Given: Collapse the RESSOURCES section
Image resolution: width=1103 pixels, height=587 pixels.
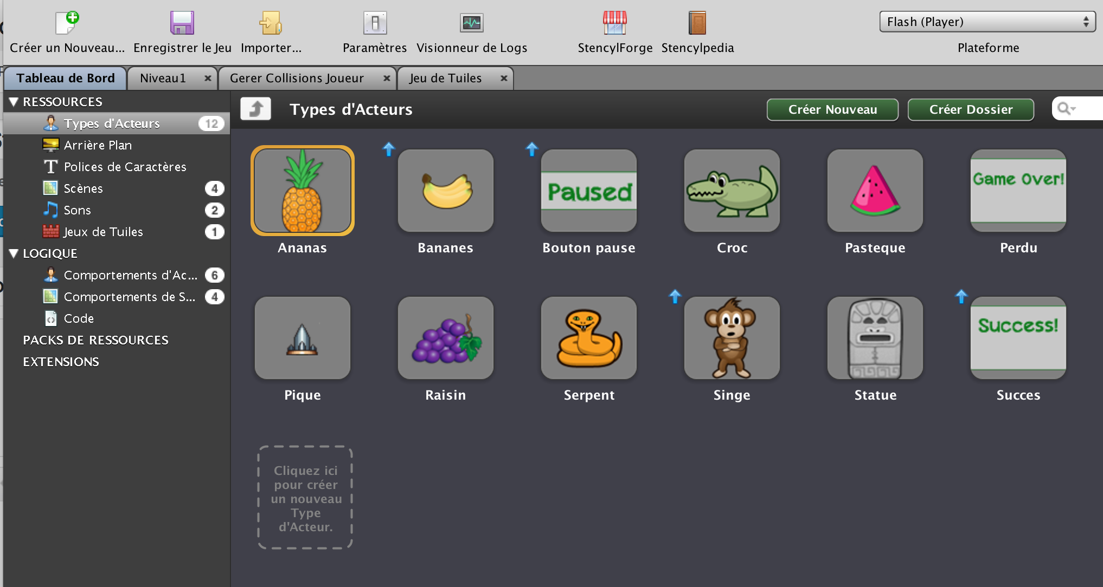Looking at the screenshot, I should tap(14, 101).
